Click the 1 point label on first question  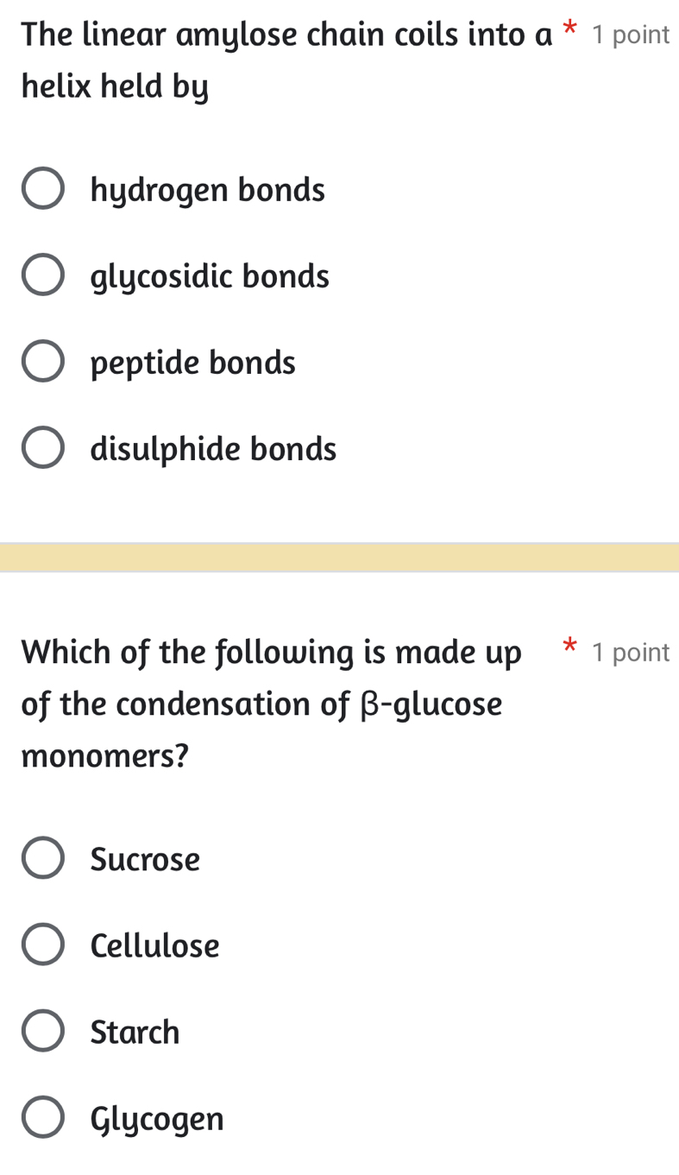(632, 34)
